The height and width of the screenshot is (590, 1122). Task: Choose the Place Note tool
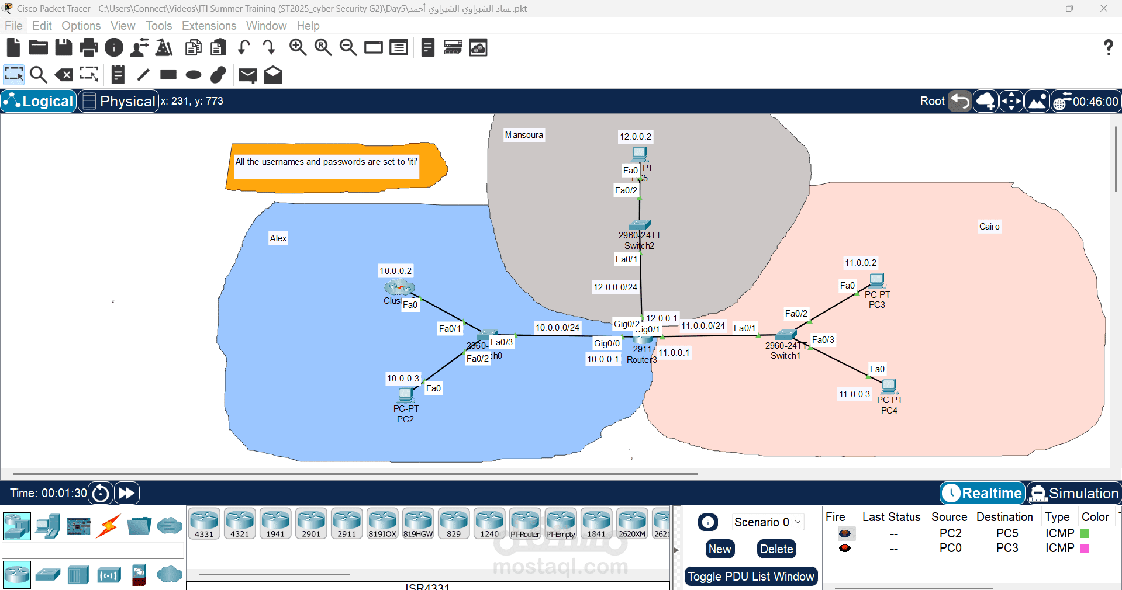tap(118, 75)
